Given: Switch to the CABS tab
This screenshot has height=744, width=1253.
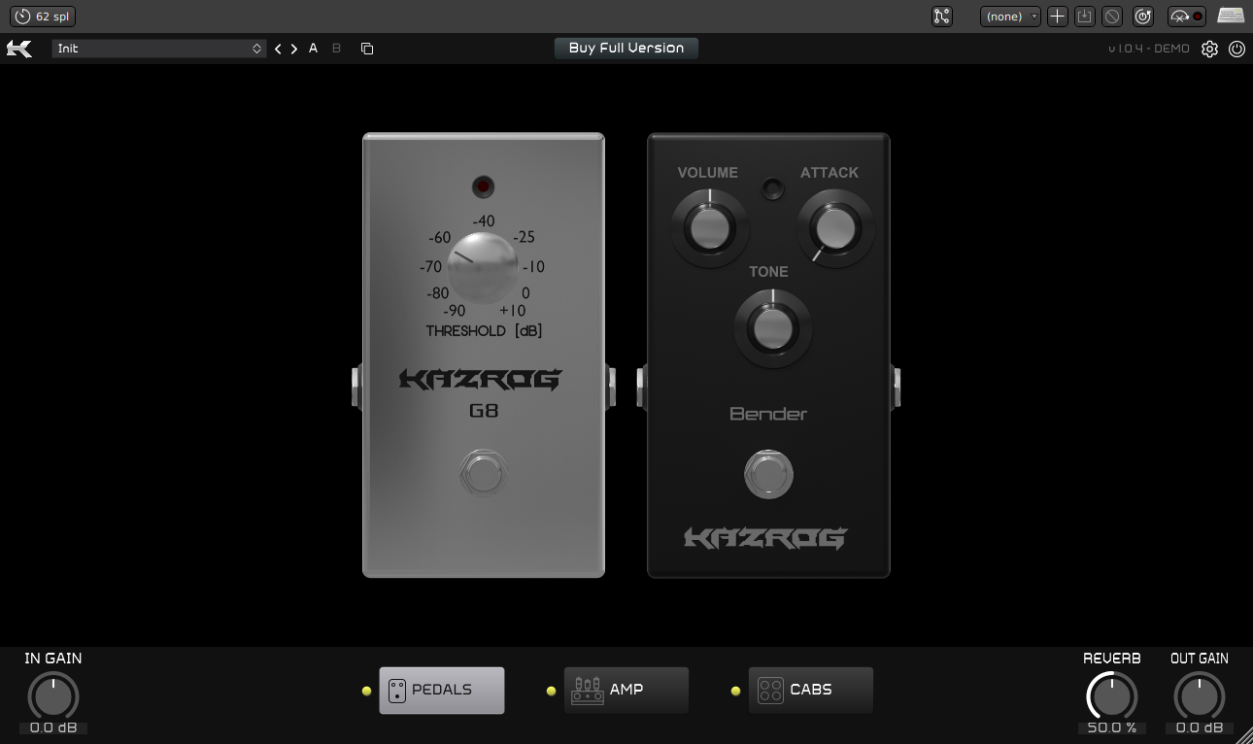Looking at the screenshot, I should tap(810, 690).
